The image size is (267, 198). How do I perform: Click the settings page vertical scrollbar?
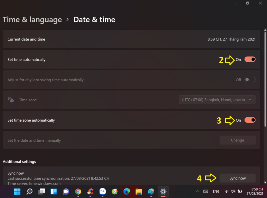pyautogui.click(x=265, y=100)
